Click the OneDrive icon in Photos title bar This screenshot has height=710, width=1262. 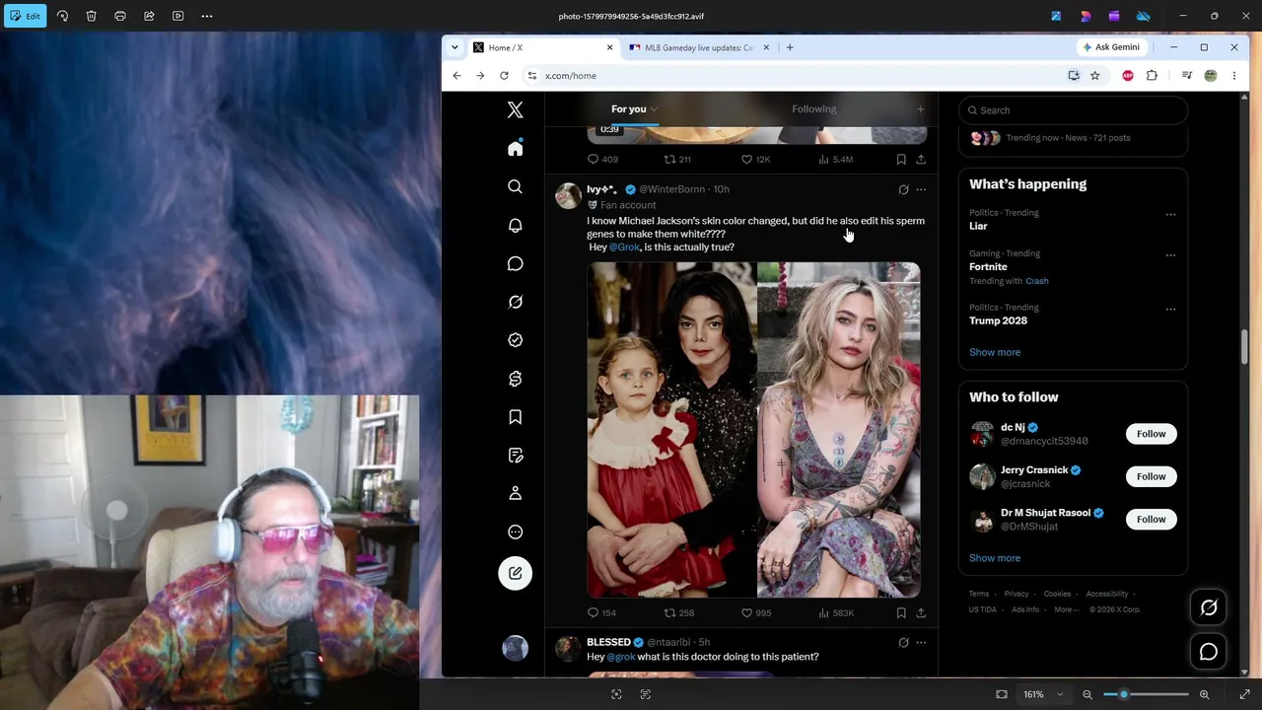[1144, 16]
